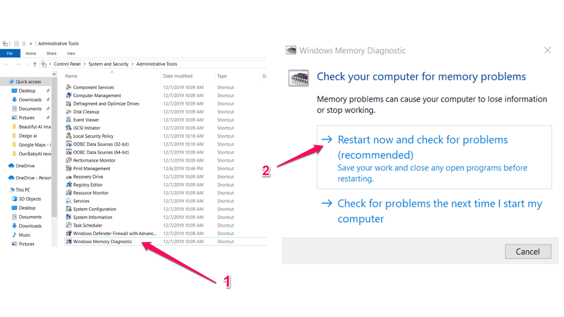This screenshot has height=317, width=564.
Task: Expand the Quick access tree node
Action: [x=5, y=82]
